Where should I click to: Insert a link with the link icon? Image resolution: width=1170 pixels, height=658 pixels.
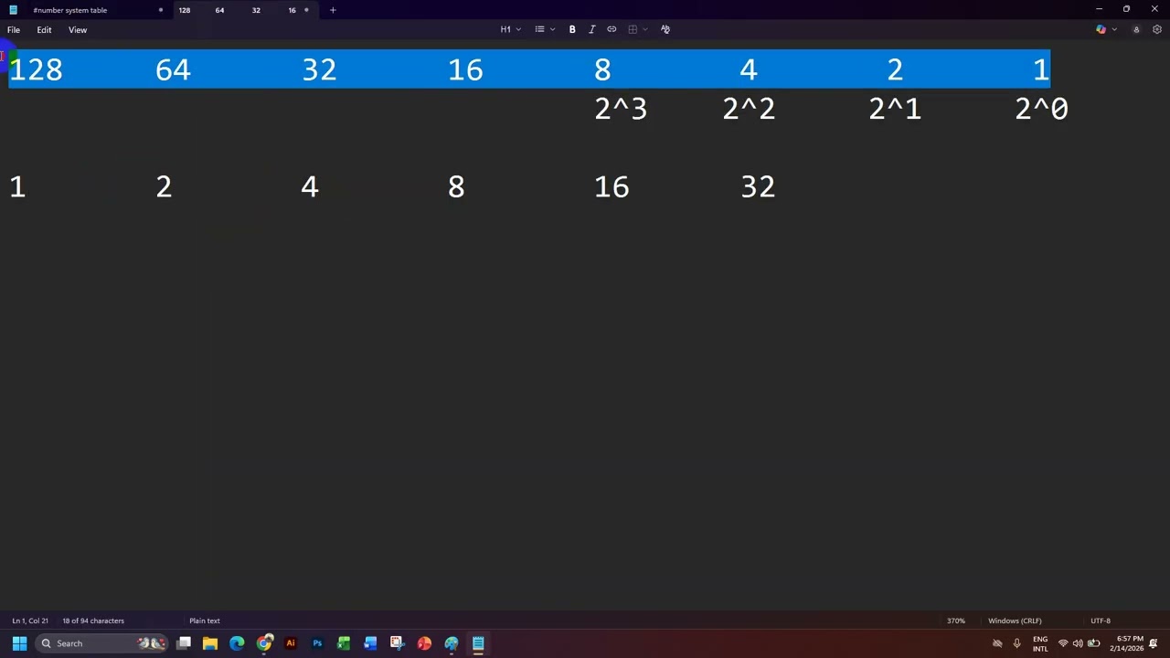point(612,29)
